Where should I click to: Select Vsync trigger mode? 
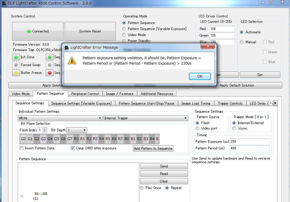(234, 128)
